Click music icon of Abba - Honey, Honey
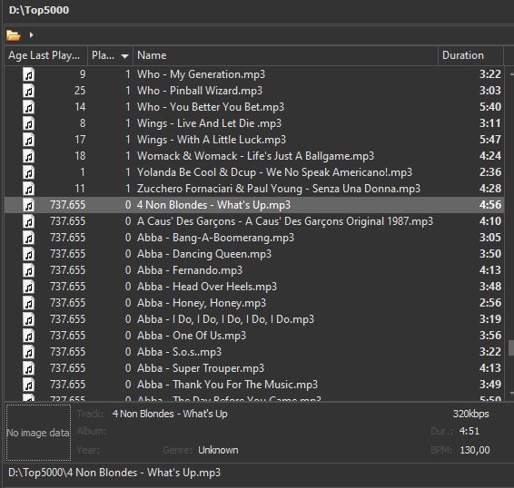The height and width of the screenshot is (488, 514). click(28, 303)
